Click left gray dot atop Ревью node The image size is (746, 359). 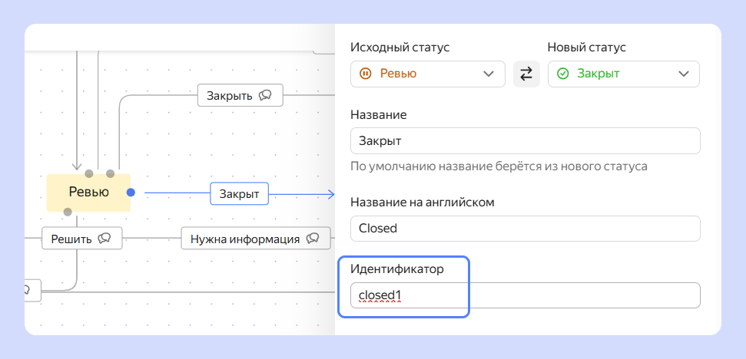(89, 173)
